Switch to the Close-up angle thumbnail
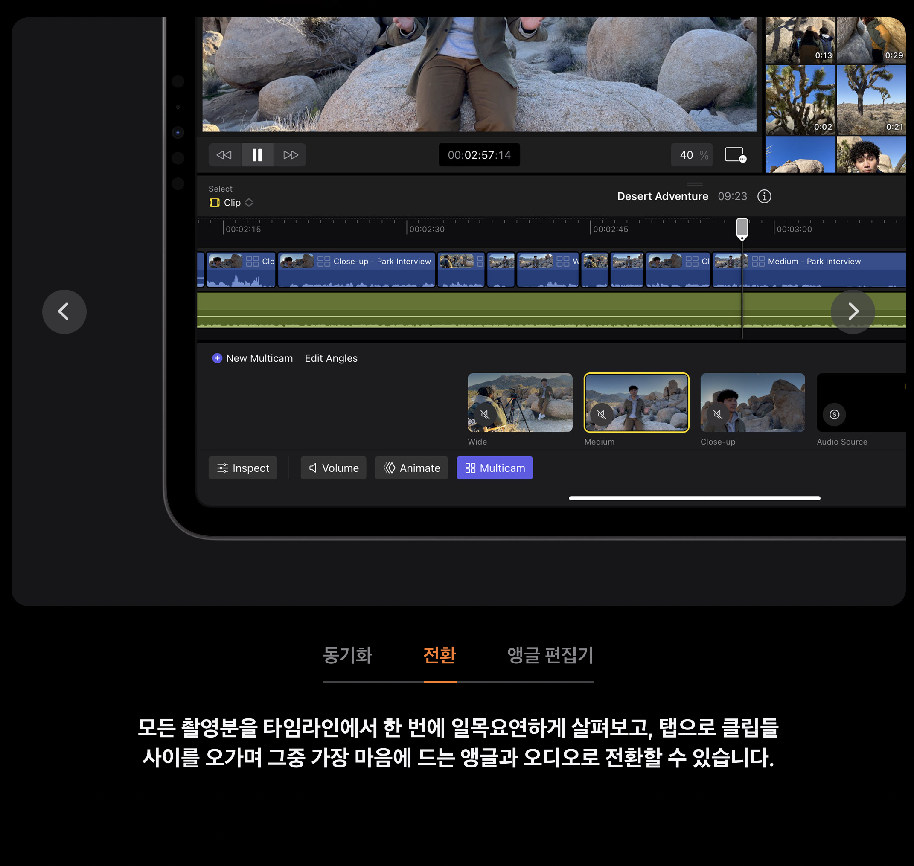Screen dimensions: 914x866 pyautogui.click(x=752, y=403)
